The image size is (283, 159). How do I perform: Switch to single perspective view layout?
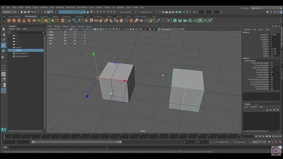4,74
